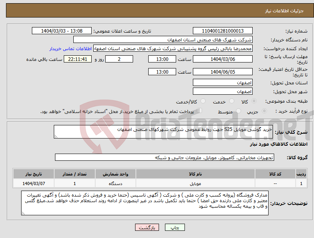Click the ردیف column header
This screenshot has width=314, height=238.
pos(301,174)
